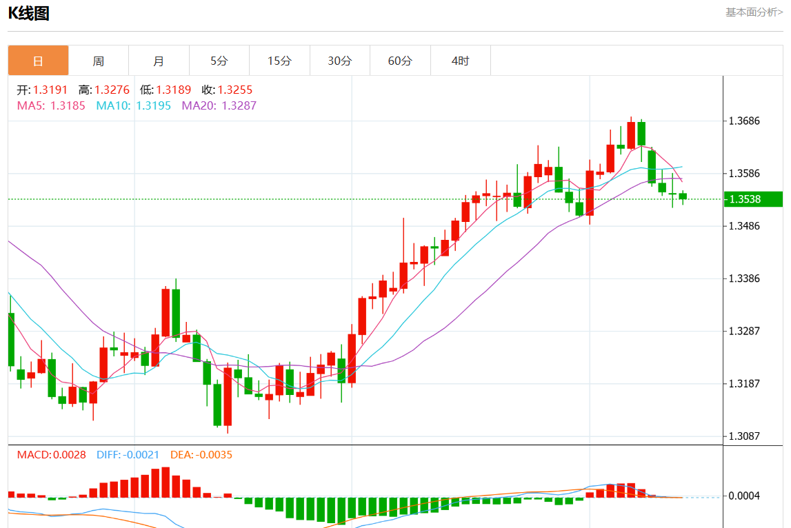The height and width of the screenshot is (528, 791).
Task: Click the MA20: 1.3287 label
Action: pyautogui.click(x=219, y=106)
